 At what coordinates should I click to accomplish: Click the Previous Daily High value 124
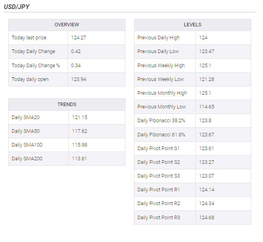pos(203,38)
